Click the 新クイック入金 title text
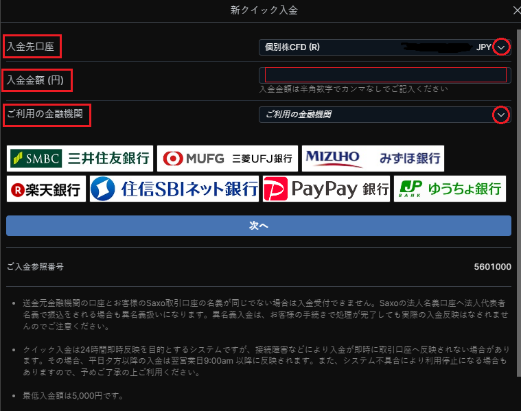This screenshot has width=521, height=411. pos(264,10)
